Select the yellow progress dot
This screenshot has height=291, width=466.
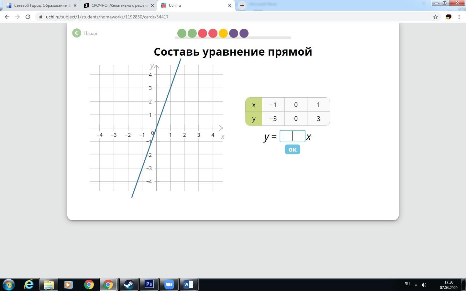(223, 33)
